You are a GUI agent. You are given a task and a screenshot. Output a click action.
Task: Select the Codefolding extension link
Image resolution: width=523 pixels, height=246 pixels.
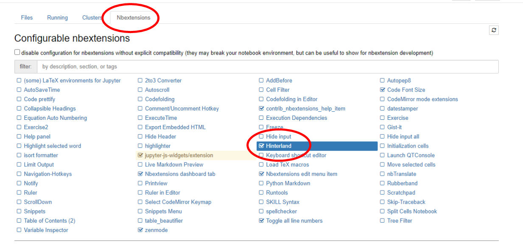coord(159,100)
